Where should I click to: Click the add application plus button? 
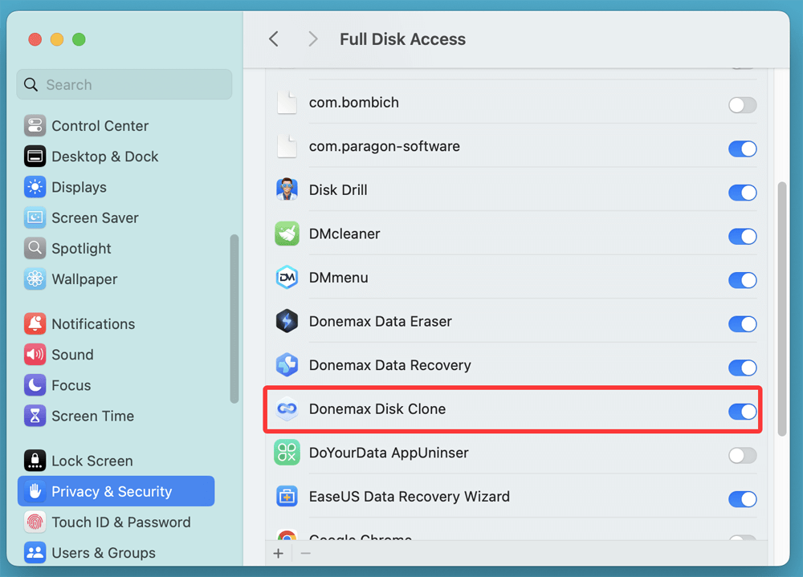point(279,553)
